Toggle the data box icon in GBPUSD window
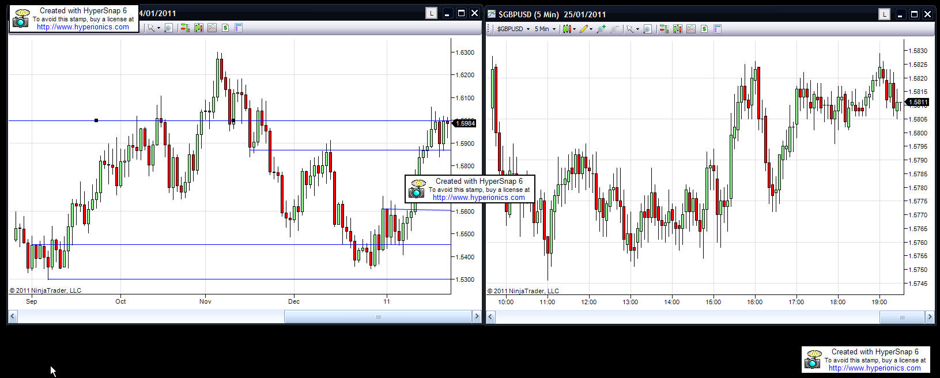This screenshot has height=378, width=940. [x=718, y=29]
